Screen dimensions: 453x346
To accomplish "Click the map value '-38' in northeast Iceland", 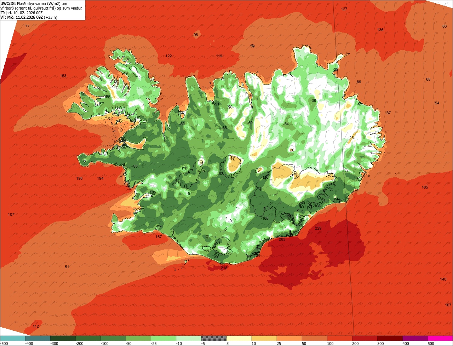I will click(313, 101).
